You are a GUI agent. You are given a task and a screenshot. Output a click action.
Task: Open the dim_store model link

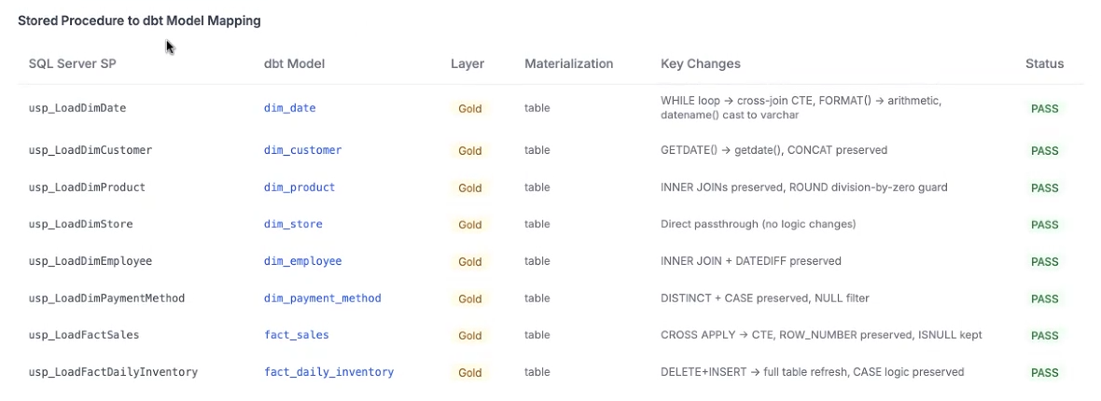click(293, 224)
